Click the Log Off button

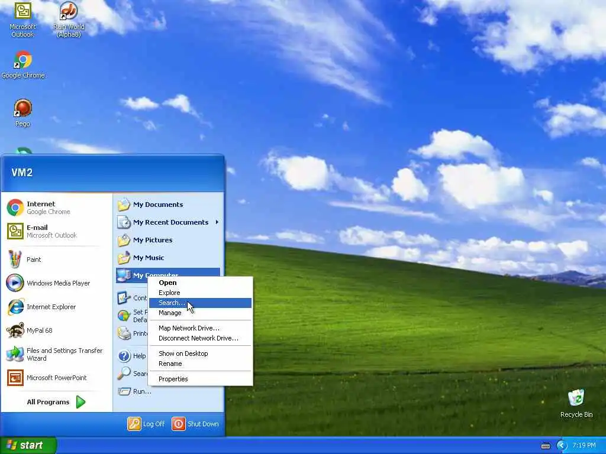146,424
